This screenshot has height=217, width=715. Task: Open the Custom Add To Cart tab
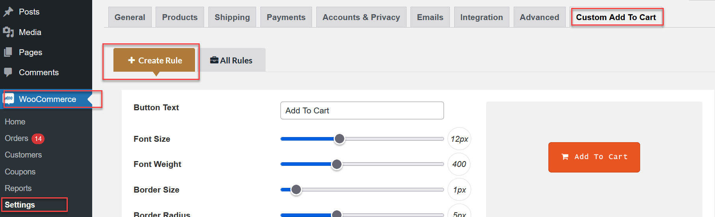[616, 17]
